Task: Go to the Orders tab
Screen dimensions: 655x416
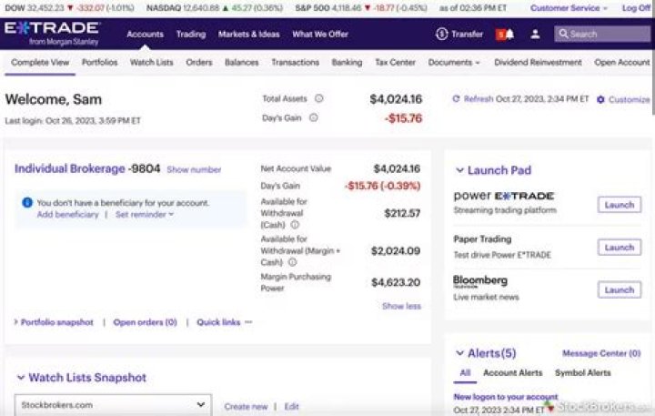Action: pyautogui.click(x=199, y=62)
